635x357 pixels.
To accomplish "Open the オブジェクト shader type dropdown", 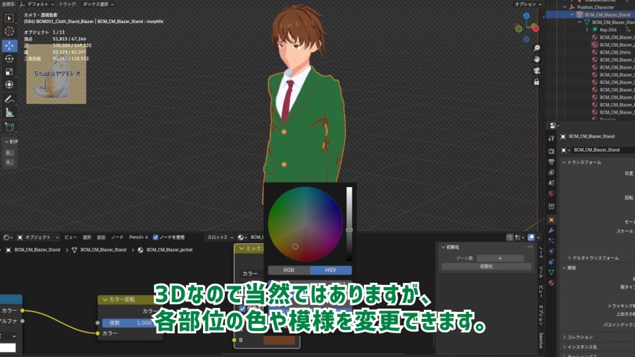I will pos(38,237).
